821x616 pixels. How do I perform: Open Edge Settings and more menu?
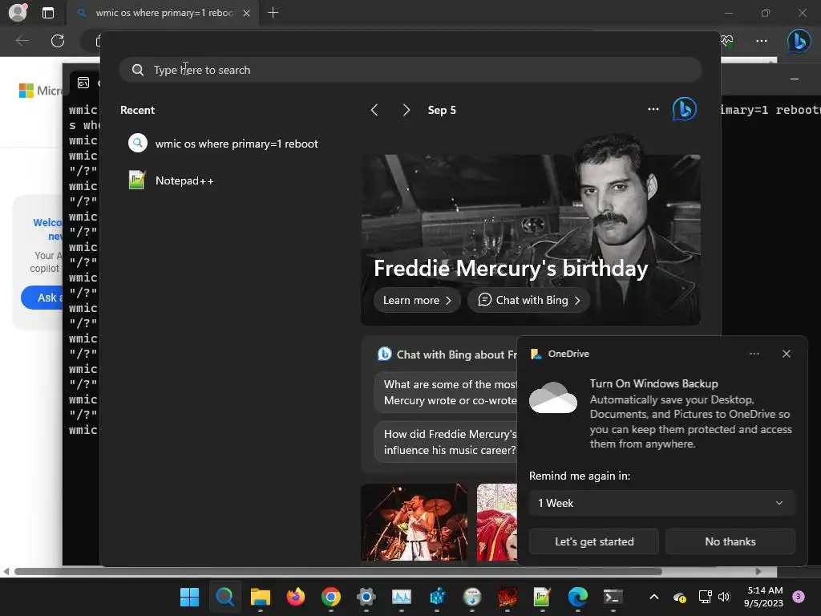(762, 40)
